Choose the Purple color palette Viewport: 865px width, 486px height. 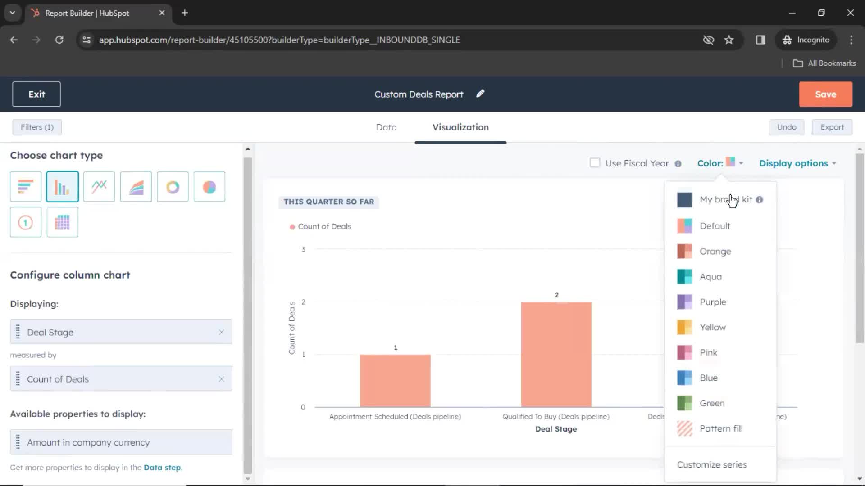[x=720, y=302]
